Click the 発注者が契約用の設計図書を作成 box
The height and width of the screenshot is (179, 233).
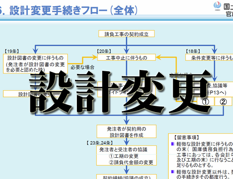tap(127, 132)
